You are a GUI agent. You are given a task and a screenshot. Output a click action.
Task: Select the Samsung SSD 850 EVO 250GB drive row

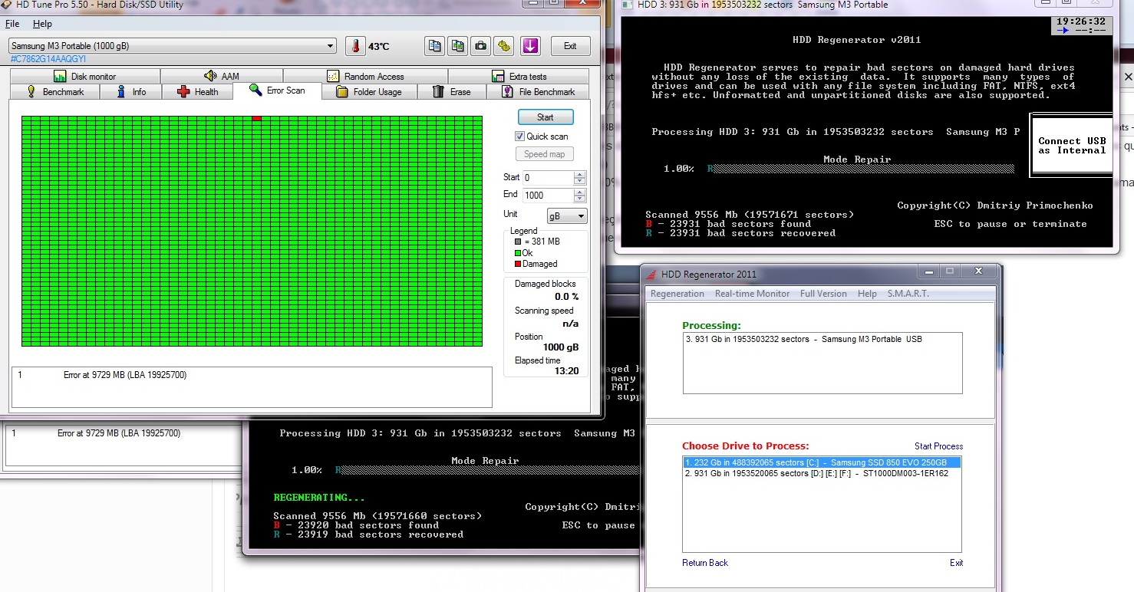point(822,462)
